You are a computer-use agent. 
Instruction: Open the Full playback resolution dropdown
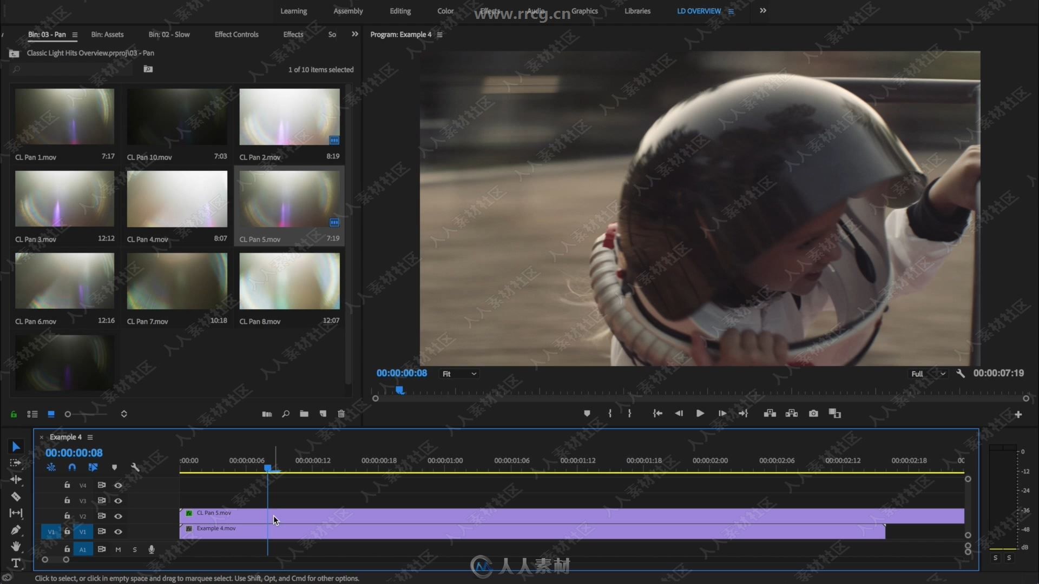pyautogui.click(x=928, y=374)
